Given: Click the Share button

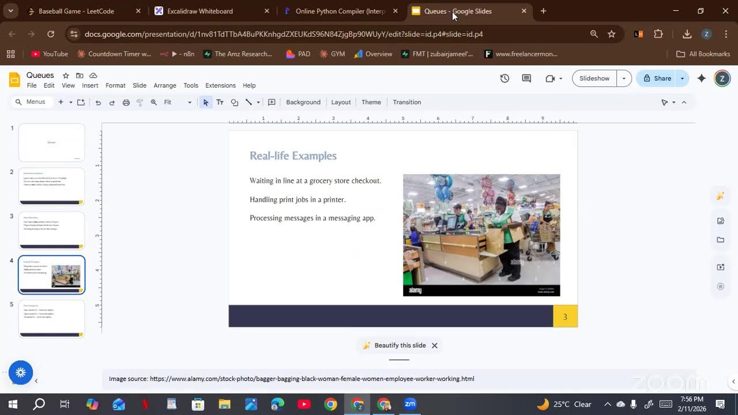Looking at the screenshot, I should coord(657,78).
